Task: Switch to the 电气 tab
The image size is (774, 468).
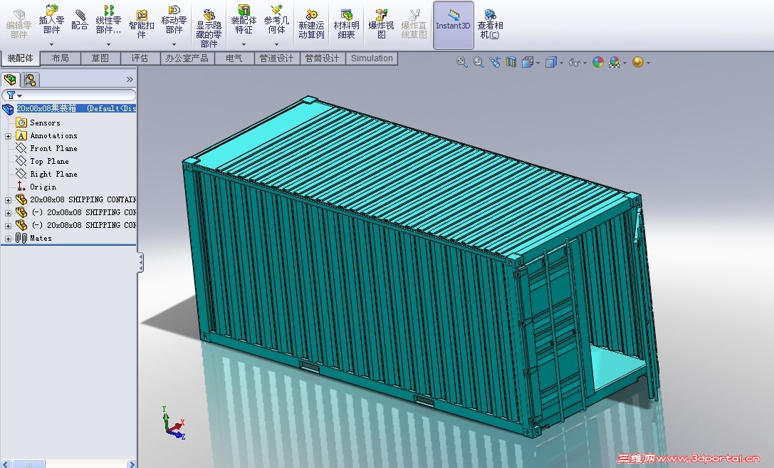Action: point(234,58)
